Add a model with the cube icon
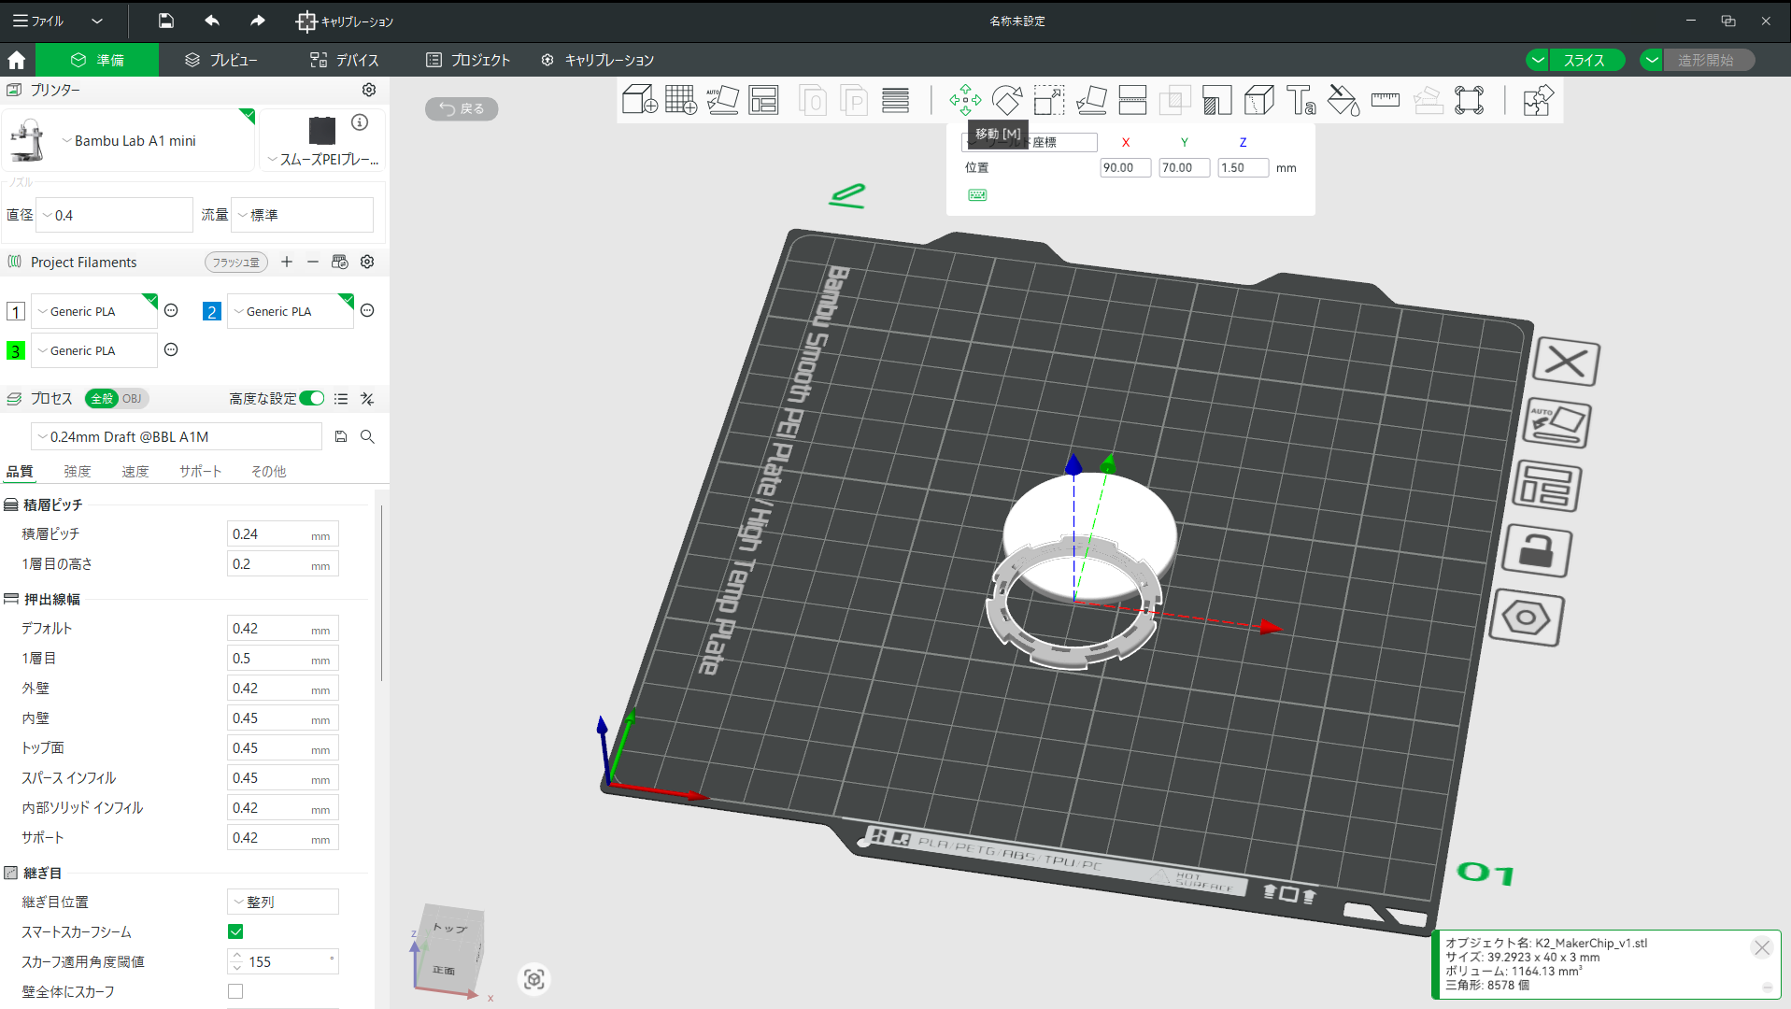 click(x=639, y=100)
